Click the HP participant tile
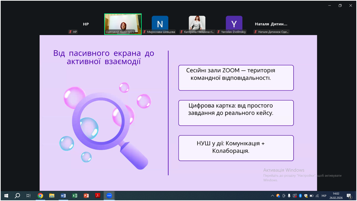The height and width of the screenshot is (201, 357). 86,24
